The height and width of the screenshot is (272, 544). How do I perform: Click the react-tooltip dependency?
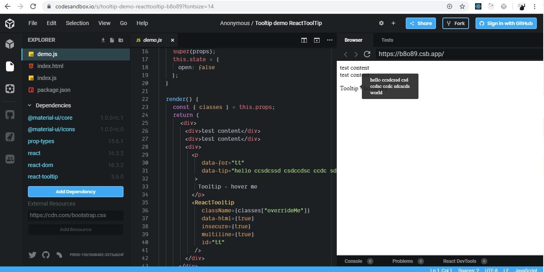click(43, 177)
